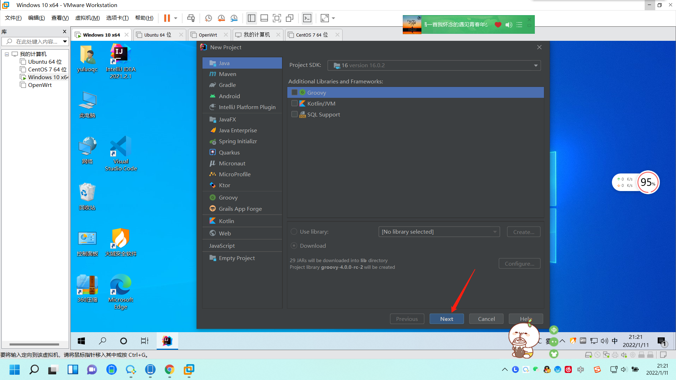676x380 pixels.
Task: Open IntelliJ IDEA 2021.2.1 desktop shortcut
Action: click(121, 61)
